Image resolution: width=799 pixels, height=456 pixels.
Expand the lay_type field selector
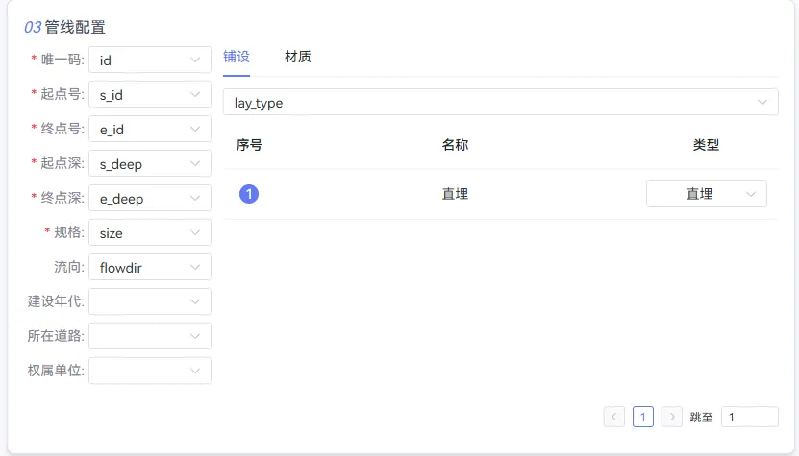500,103
